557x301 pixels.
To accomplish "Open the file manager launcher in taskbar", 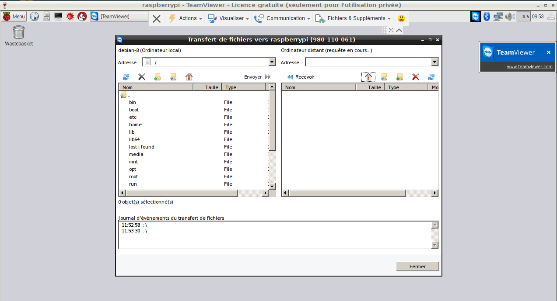I will pyautogui.click(x=46, y=17).
